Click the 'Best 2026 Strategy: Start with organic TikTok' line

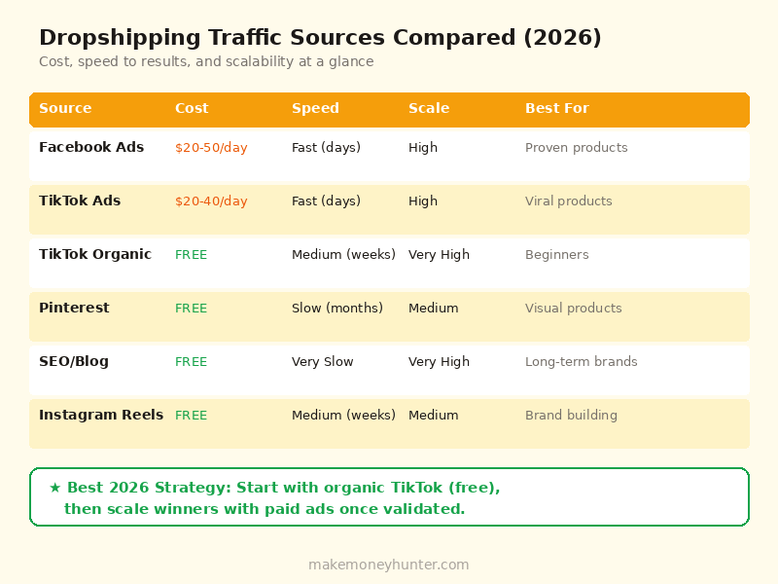pos(284,489)
